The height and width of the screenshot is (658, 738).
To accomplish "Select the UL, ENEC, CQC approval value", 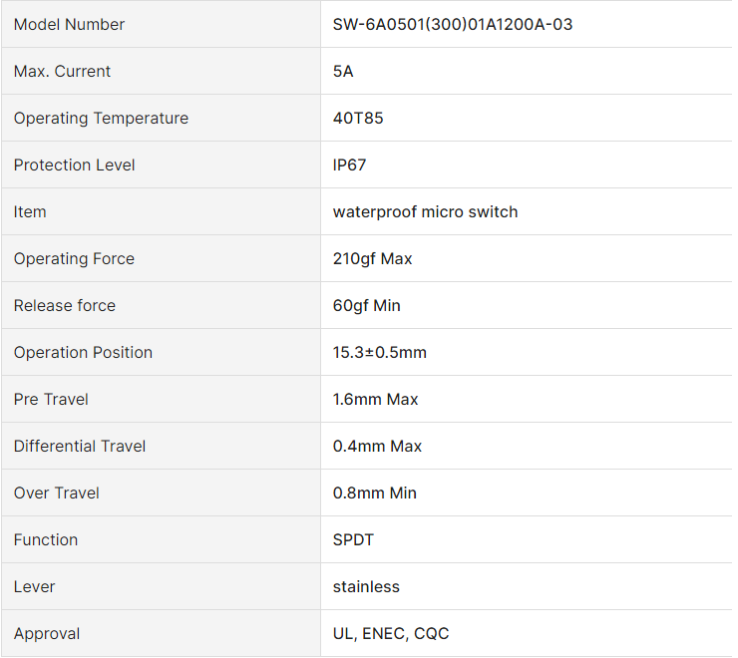I will coord(391,634).
